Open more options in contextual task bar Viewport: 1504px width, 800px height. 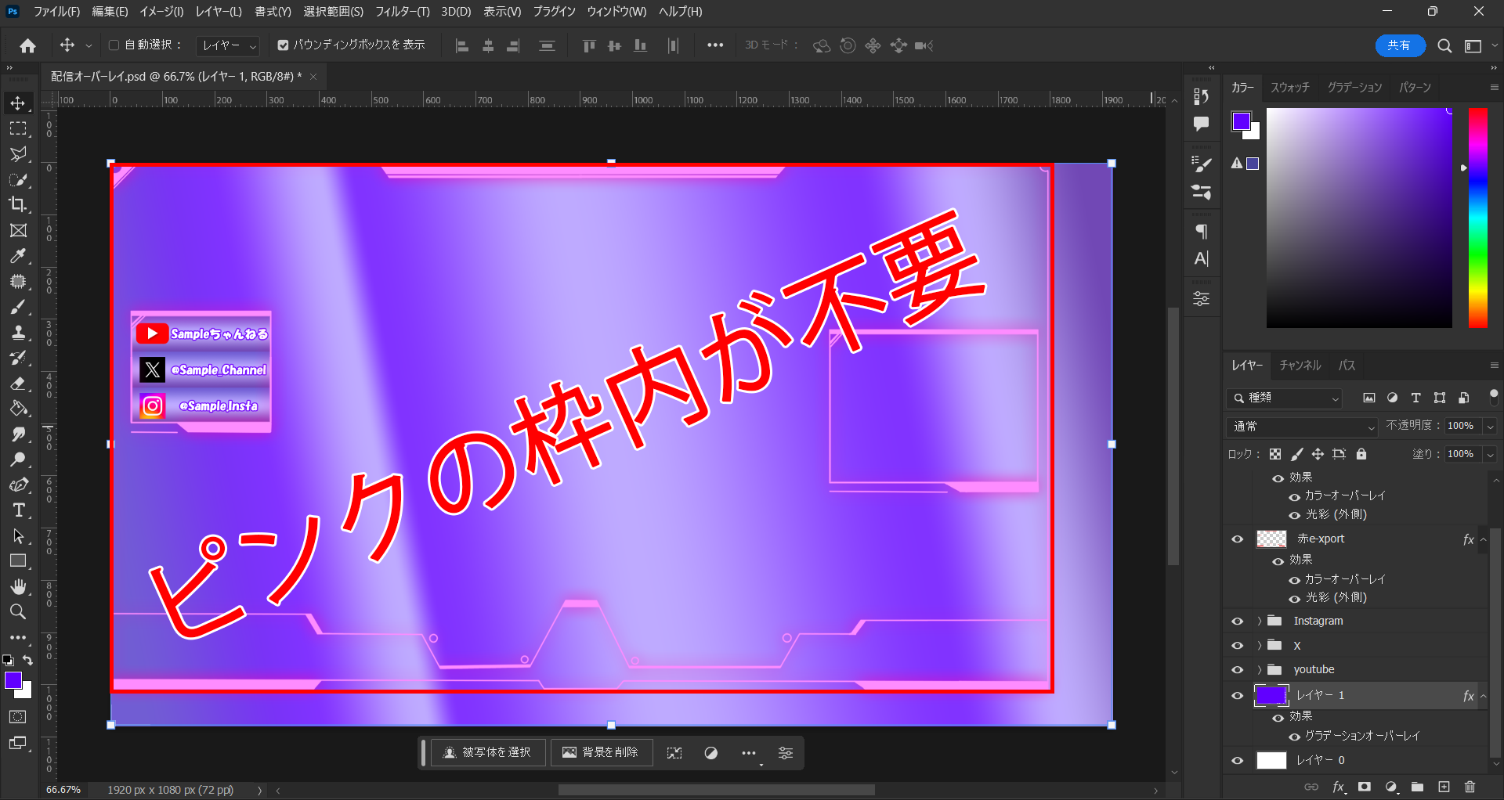[x=749, y=753]
